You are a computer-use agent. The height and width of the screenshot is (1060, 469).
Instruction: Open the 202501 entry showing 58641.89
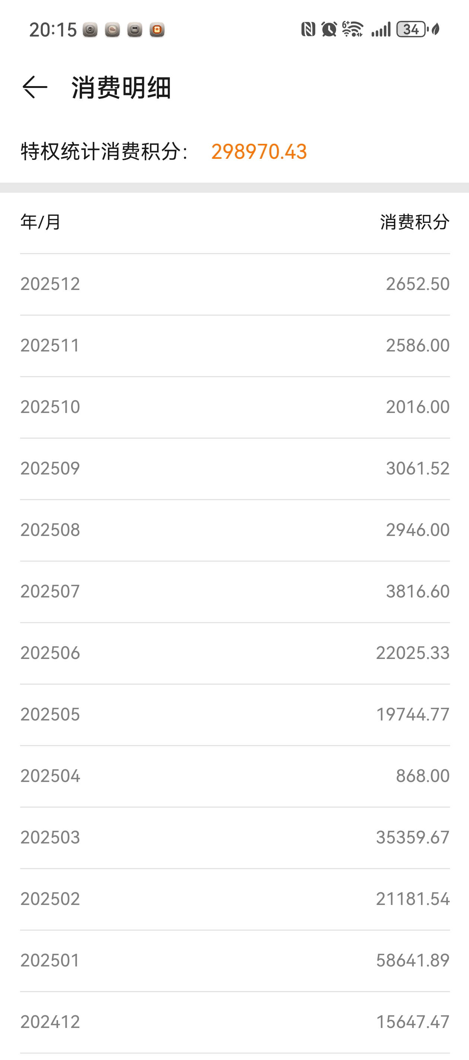(x=235, y=960)
